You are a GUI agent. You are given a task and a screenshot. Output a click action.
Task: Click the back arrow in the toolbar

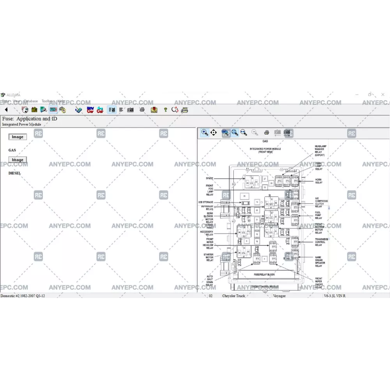point(6,110)
